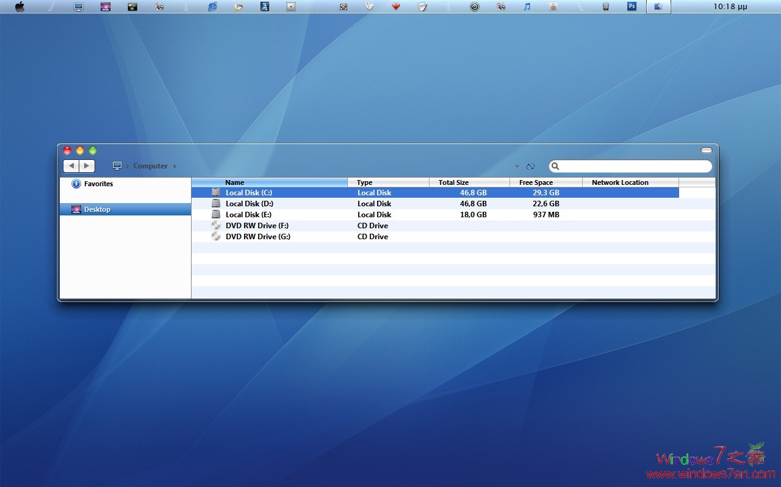Sort by the Free Space column header
Screen dimensions: 781x487
click(536, 182)
